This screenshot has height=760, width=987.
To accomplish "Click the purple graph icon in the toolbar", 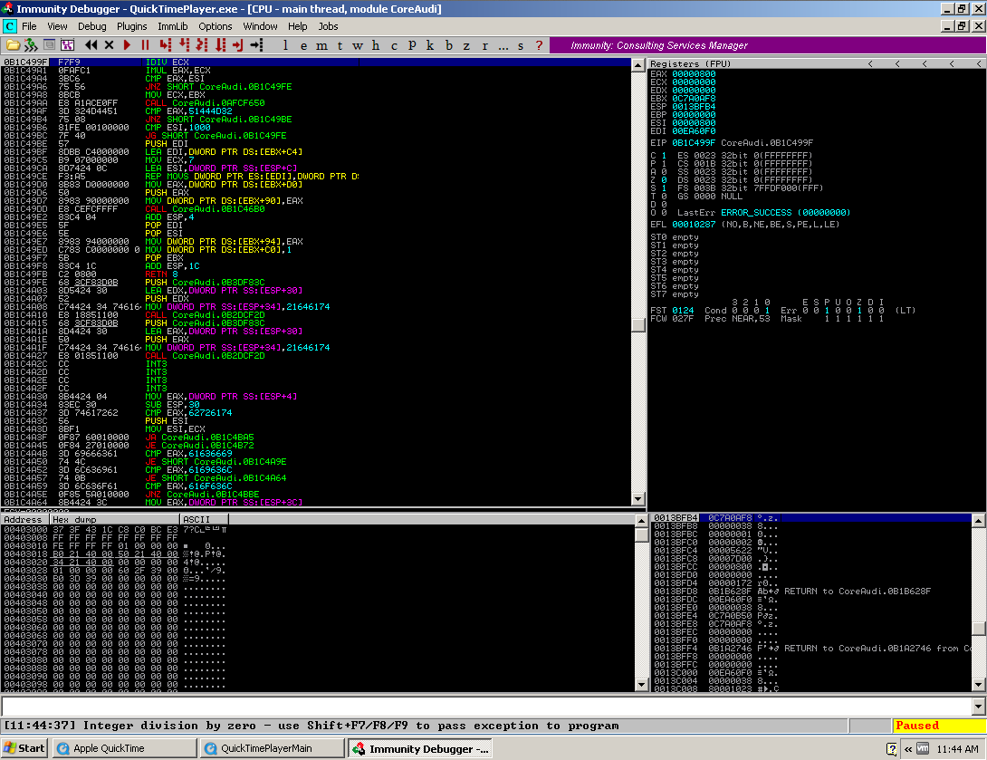I will click(67, 45).
